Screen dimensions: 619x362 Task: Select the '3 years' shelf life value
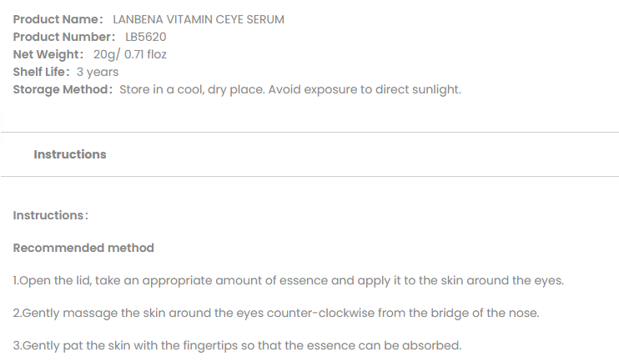pyautogui.click(x=98, y=72)
